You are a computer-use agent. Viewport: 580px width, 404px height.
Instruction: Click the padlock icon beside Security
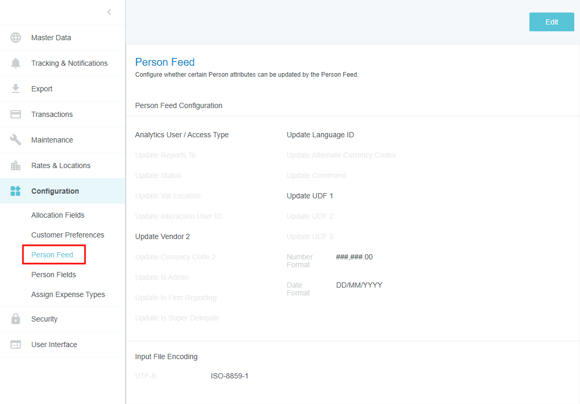pyautogui.click(x=16, y=319)
